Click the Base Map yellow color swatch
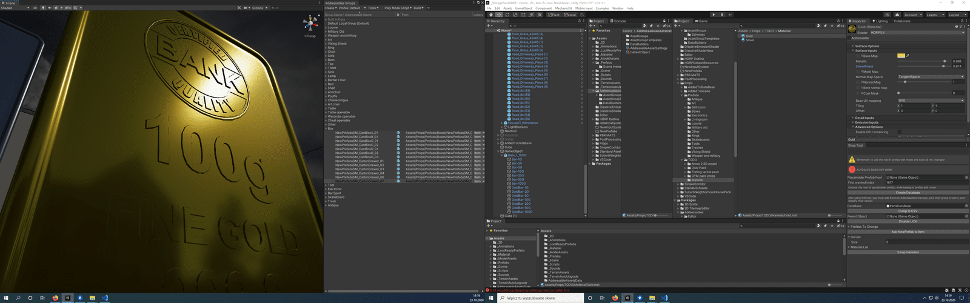 901,56
